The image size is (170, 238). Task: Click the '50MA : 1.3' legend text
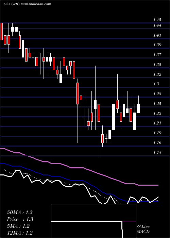pyautogui.click(x=20, y=213)
